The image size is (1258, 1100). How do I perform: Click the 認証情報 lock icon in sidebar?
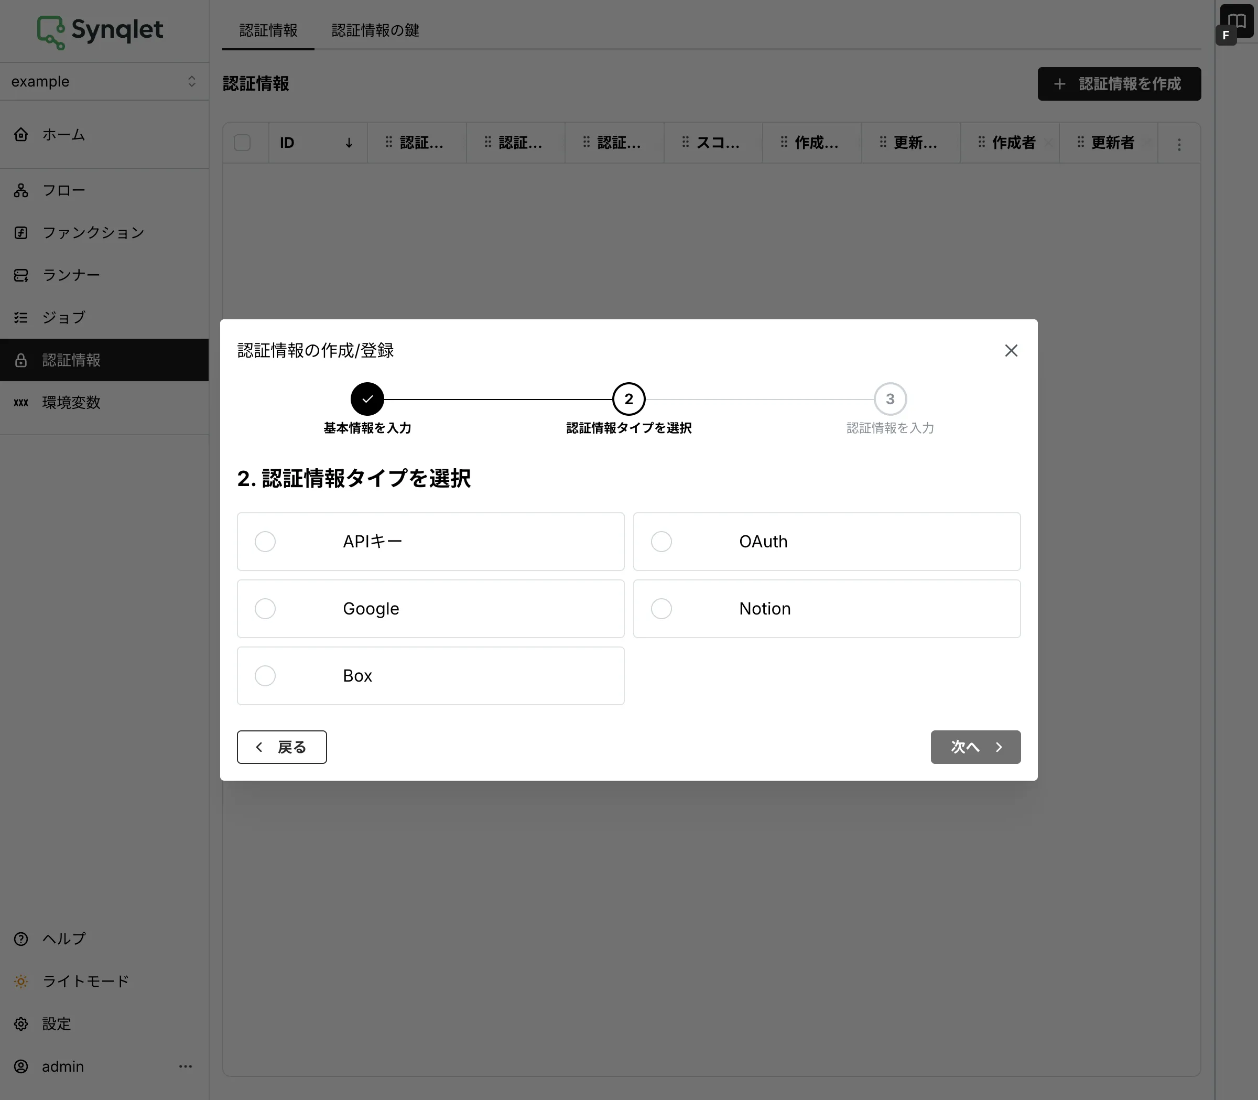pos(21,360)
